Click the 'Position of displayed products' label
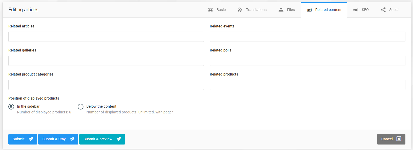Screen dimensions: 413x150 coord(34,98)
